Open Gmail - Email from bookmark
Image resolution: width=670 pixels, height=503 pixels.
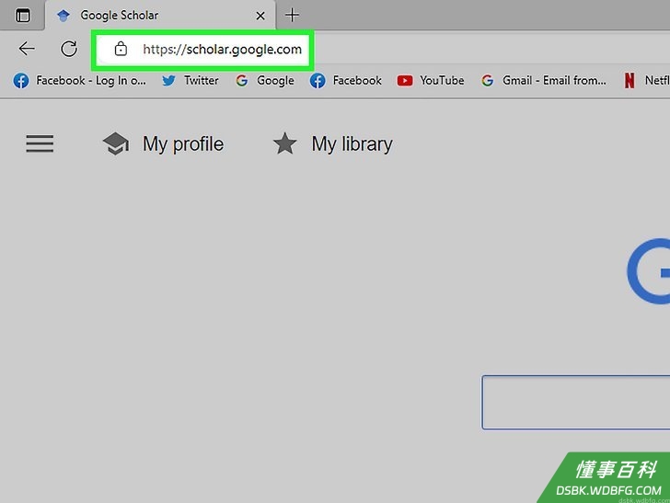(543, 80)
